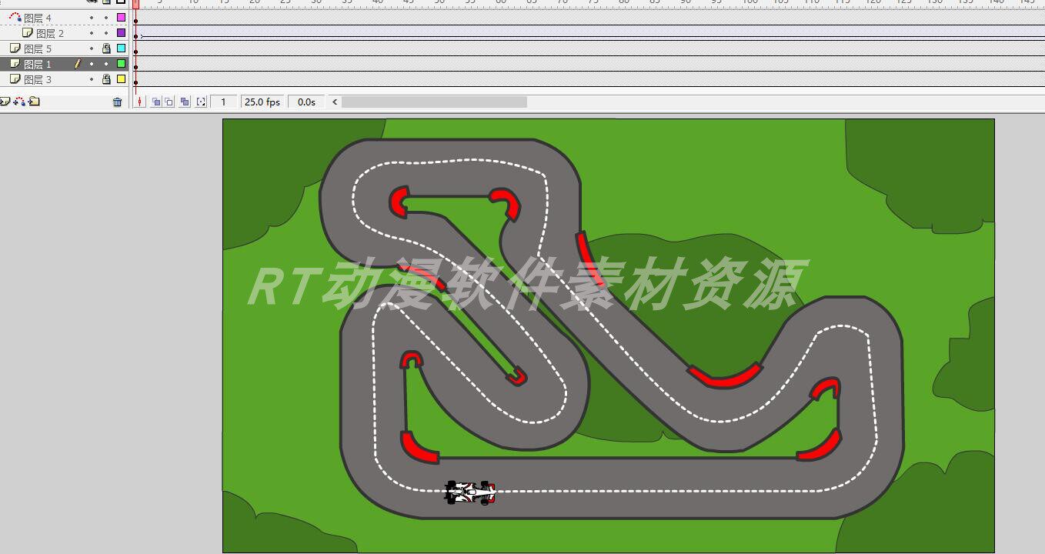Image resolution: width=1045 pixels, height=554 pixels.
Task: Lock 图层 1 in the lock column
Action: (105, 63)
